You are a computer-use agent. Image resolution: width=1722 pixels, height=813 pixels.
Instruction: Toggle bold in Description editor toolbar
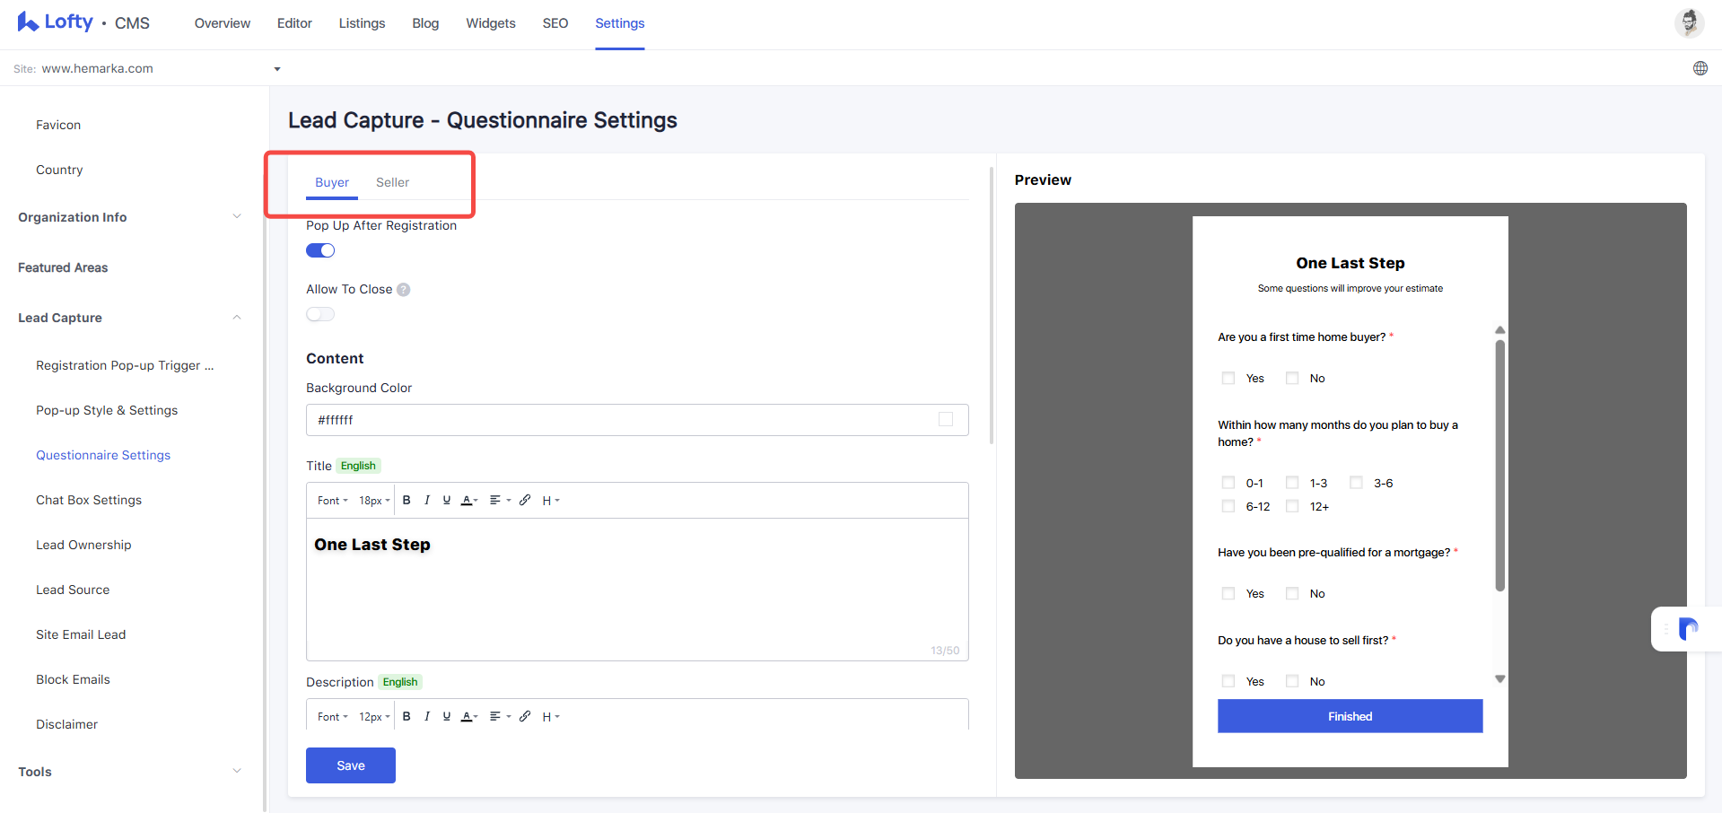pyautogui.click(x=406, y=717)
